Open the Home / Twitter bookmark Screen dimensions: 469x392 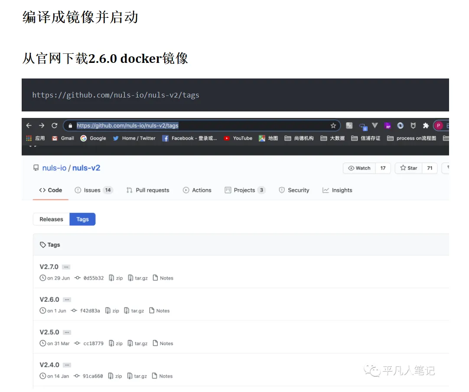[134, 138]
